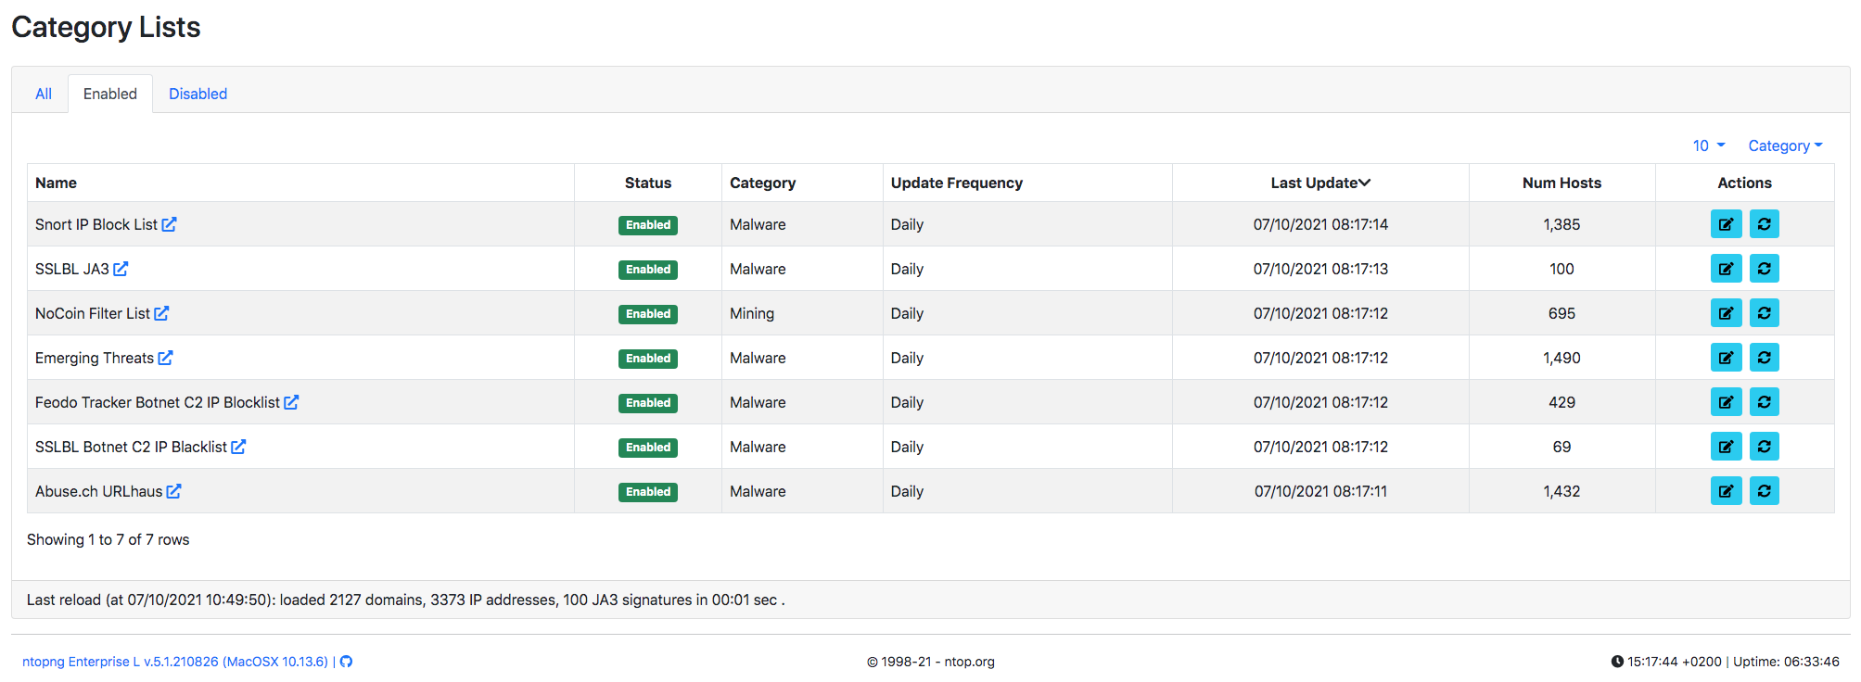This screenshot has width=1861, height=682.
Task: Refresh the Emerging Threats list
Action: click(x=1764, y=358)
